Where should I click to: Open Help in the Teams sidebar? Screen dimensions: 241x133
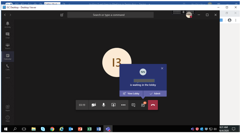[x=7, y=118]
